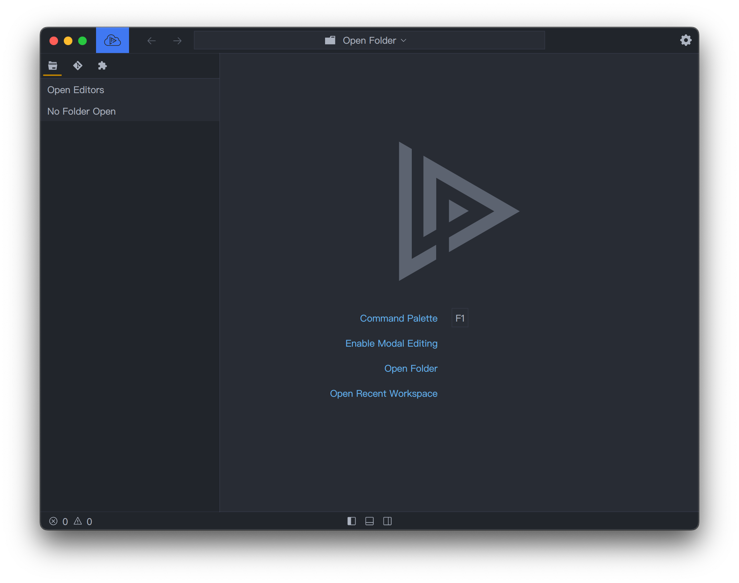Image resolution: width=739 pixels, height=583 pixels.
Task: Click the error count indicator in status bar
Action: (58, 521)
